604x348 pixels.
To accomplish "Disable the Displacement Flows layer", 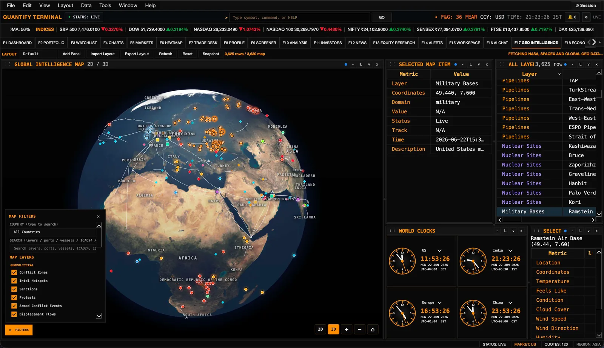I will [14, 314].
